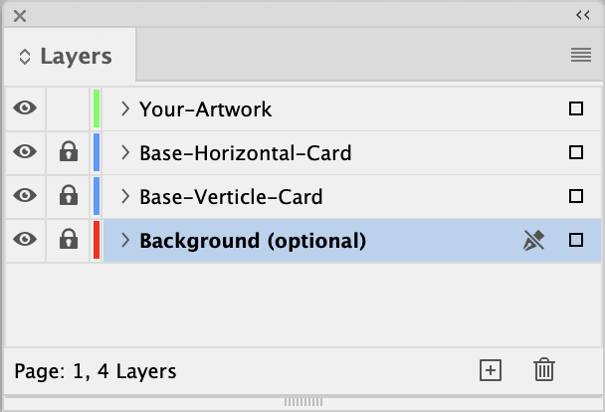Toggle visibility of Base-Horizontal-Card layer
Image resolution: width=605 pixels, height=412 pixels.
tap(26, 152)
